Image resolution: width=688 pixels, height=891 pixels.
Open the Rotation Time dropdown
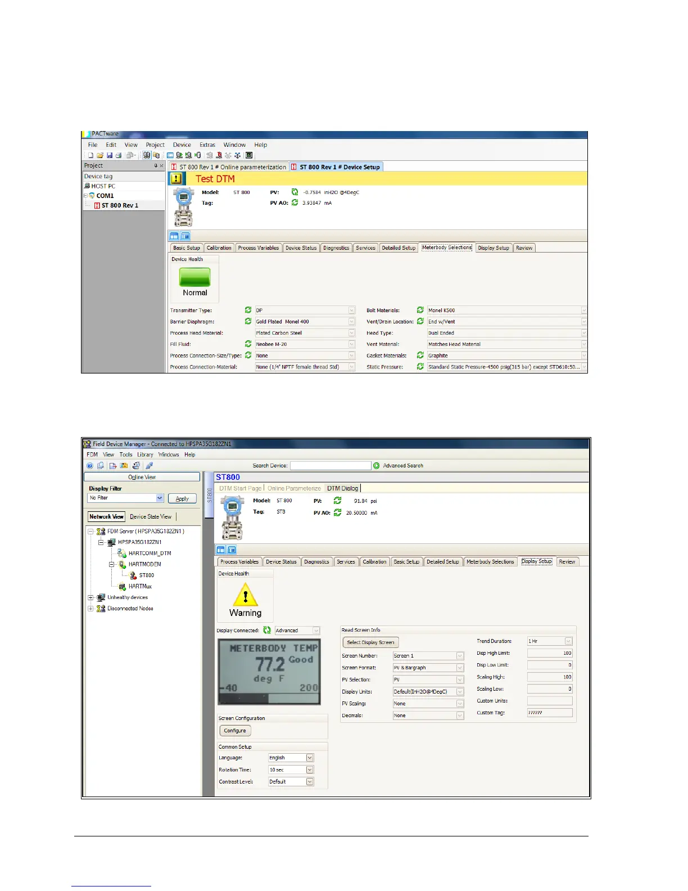pyautogui.click(x=310, y=769)
